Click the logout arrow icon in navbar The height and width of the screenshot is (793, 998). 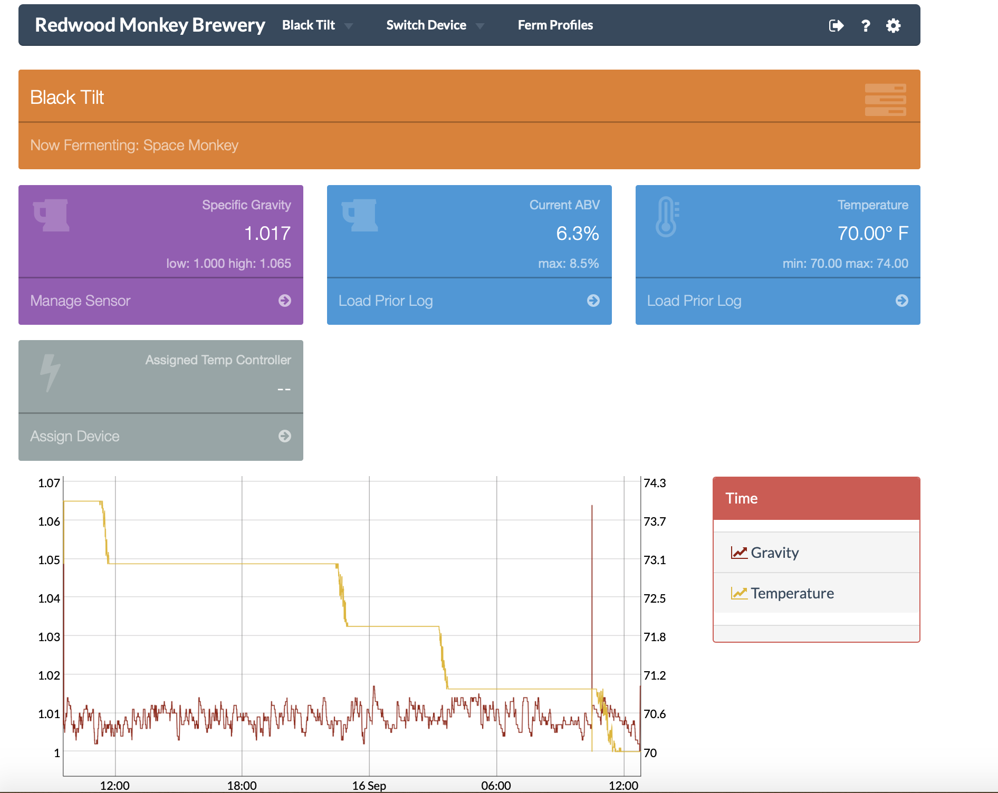pyautogui.click(x=836, y=25)
